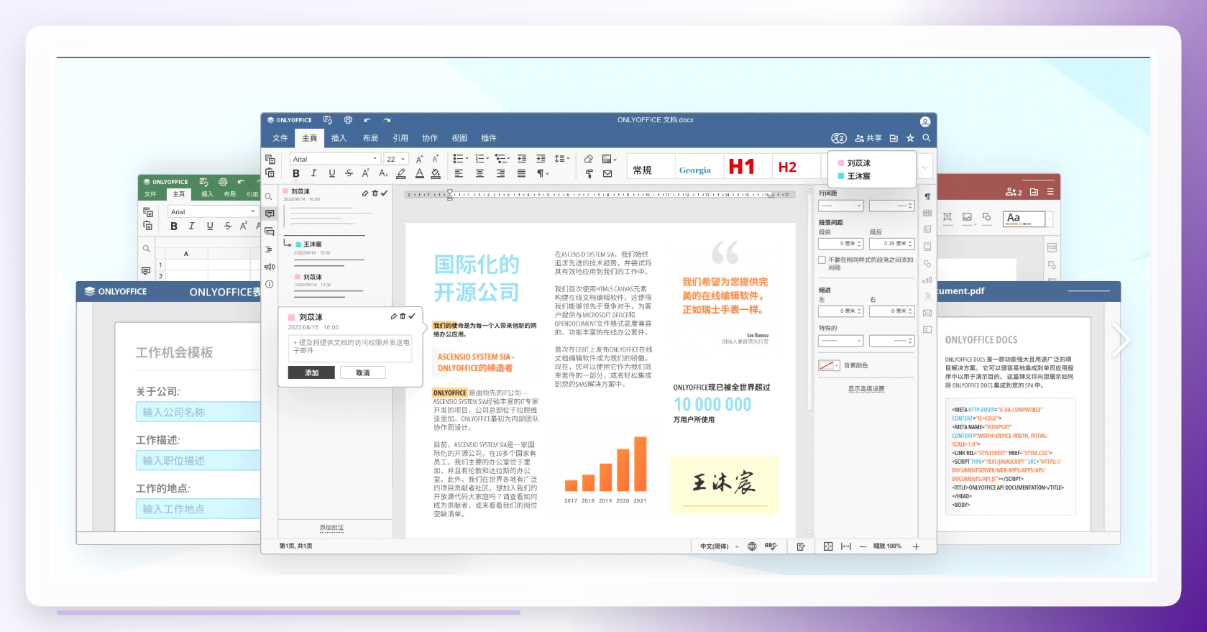Switch to the 布局 tab
This screenshot has height=632, width=1207.
tap(370, 138)
